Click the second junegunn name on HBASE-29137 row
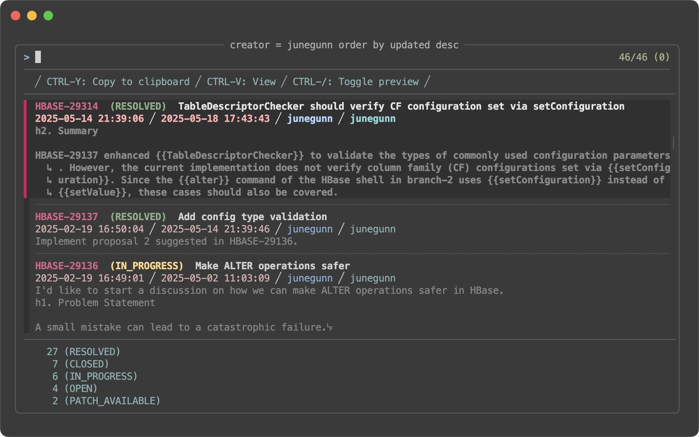699x437 pixels. [373, 229]
